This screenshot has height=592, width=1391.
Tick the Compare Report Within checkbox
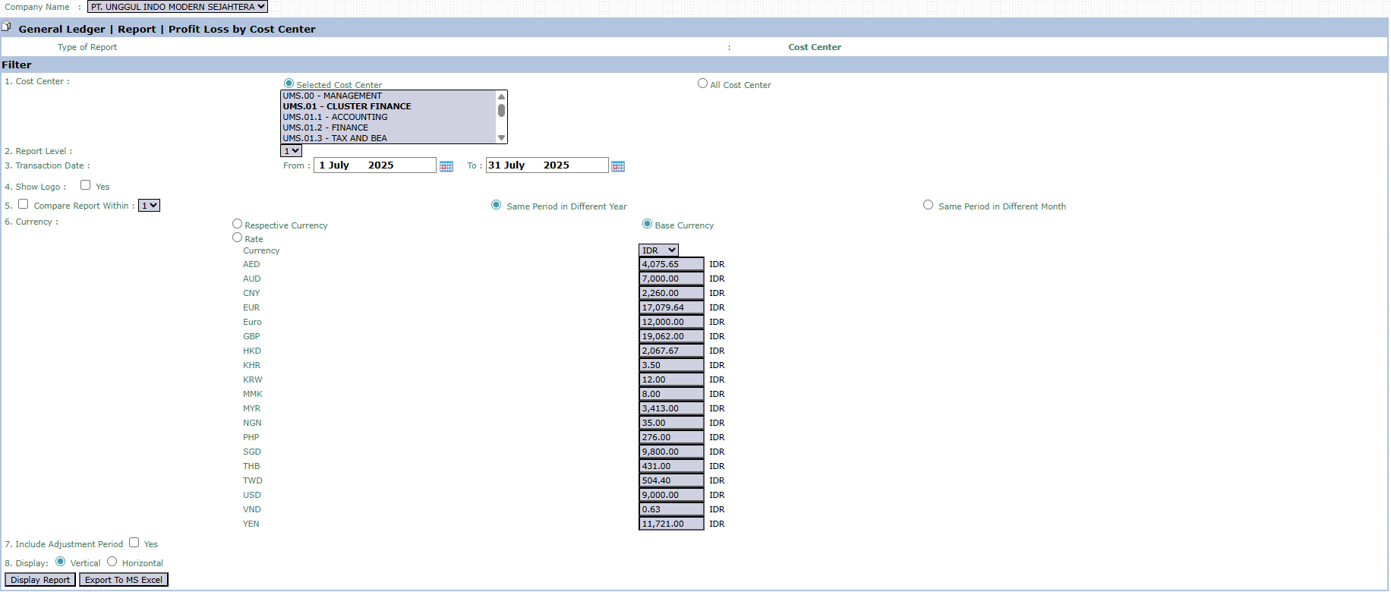coord(24,204)
